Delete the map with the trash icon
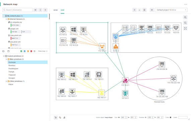Image resolution: width=191 pixels, height=121 pixels. 144,10
